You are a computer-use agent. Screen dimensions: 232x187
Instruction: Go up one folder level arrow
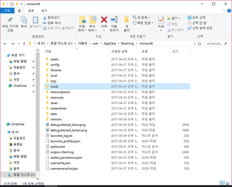pyautogui.click(x=24, y=43)
